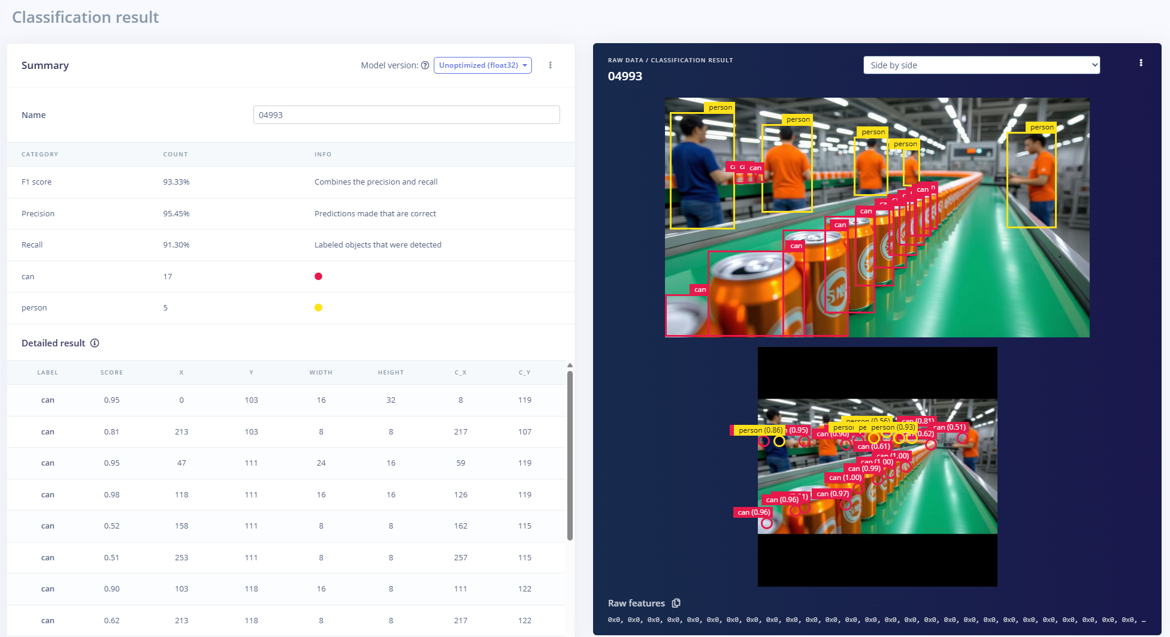The width and height of the screenshot is (1170, 637).
Task: Click the X value 253 in the table
Action: 182,558
